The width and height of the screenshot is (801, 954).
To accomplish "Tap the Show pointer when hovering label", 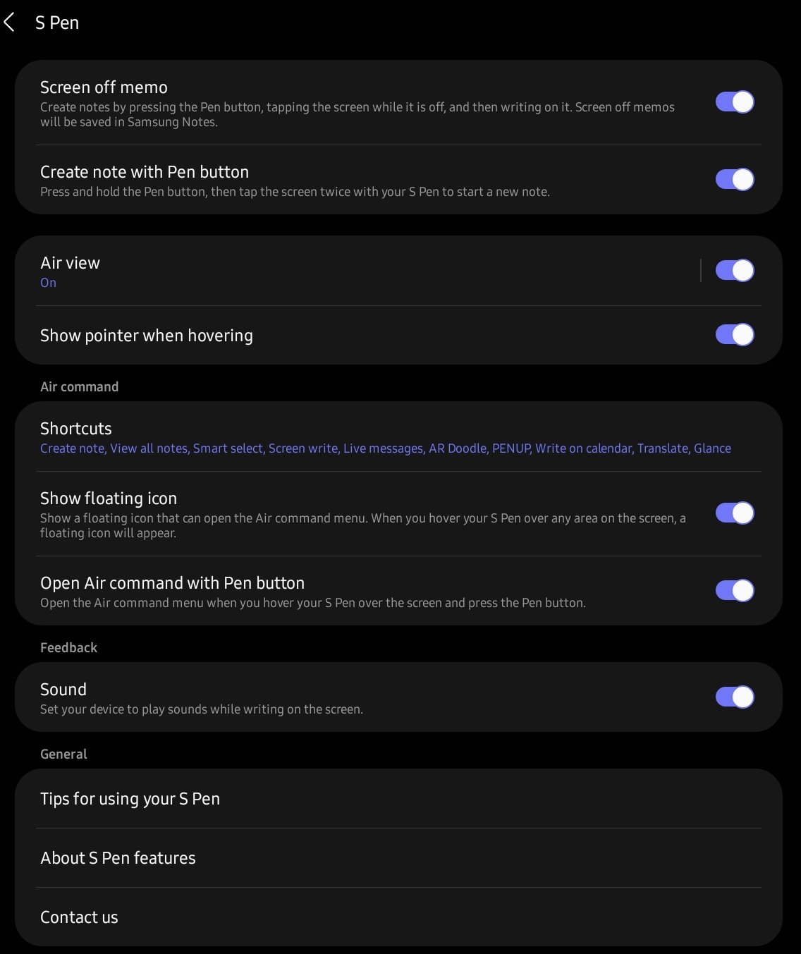I will [147, 336].
